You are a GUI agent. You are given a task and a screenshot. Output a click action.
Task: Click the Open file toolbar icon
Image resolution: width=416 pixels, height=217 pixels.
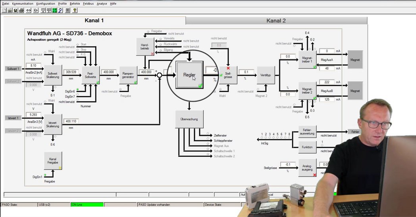(10, 10)
